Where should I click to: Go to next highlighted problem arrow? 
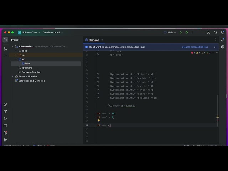tap(217, 53)
